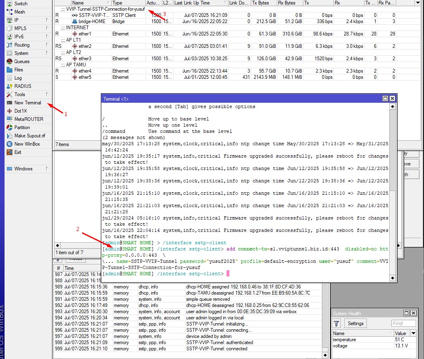Viewport: 424px width, 359px height.
Task: Open the Partition pie icon
Action: [x=10, y=128]
